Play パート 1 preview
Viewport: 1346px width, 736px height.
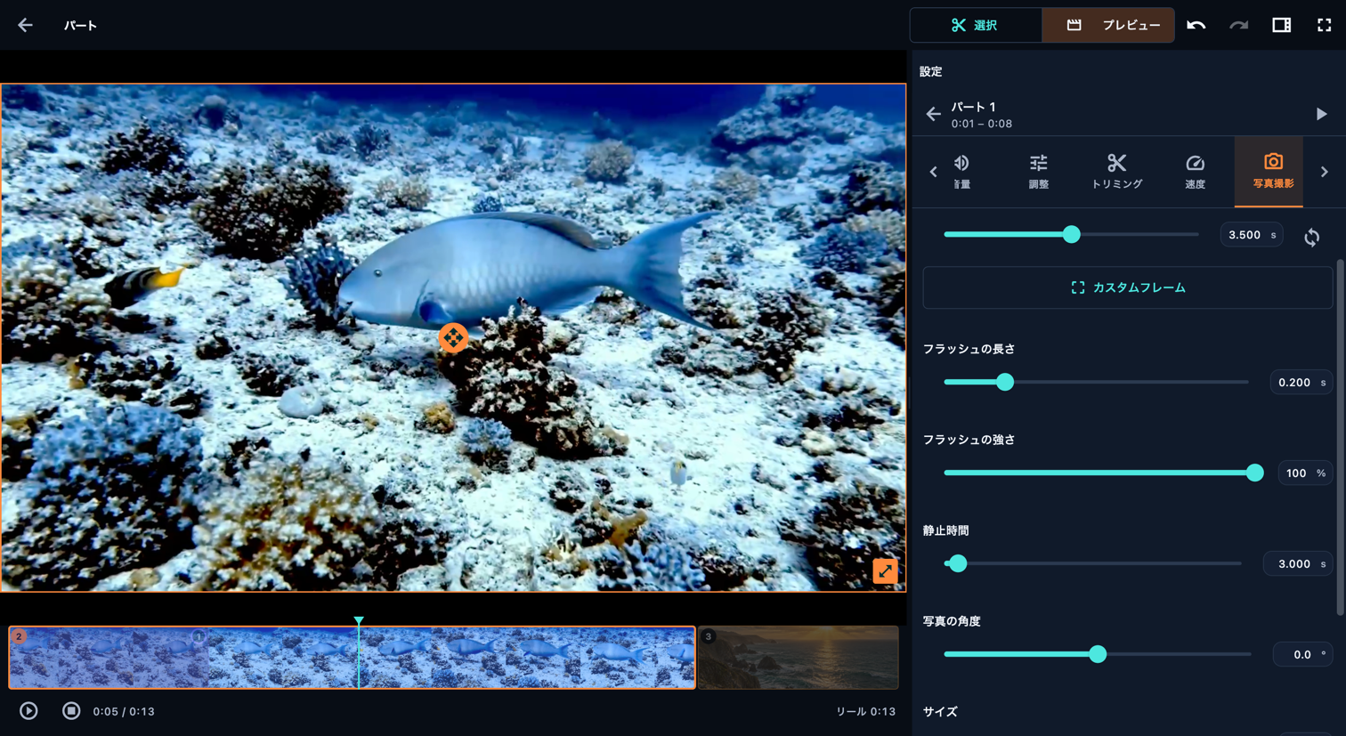[1321, 114]
